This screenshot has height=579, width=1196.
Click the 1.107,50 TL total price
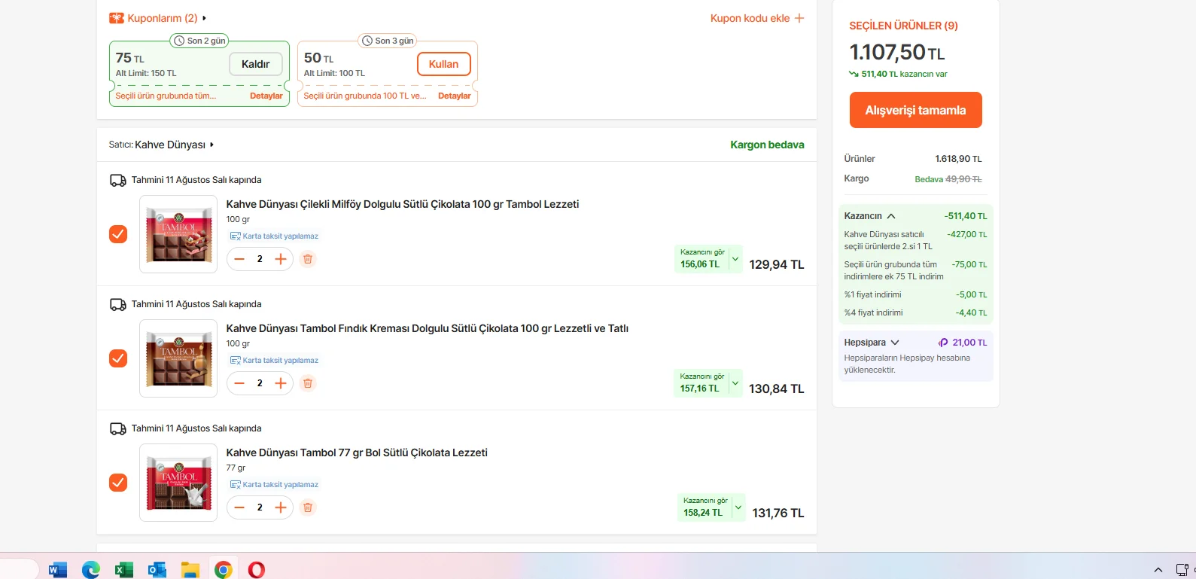click(x=897, y=52)
